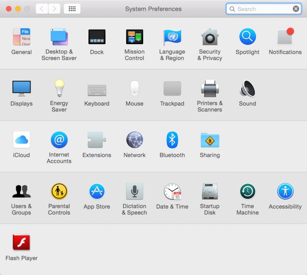This screenshot has height=275, width=307.
Task: Click the back navigation arrow
Action: point(42,9)
